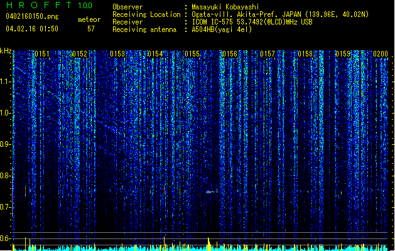Click the 0154 time marker

(x=155, y=54)
